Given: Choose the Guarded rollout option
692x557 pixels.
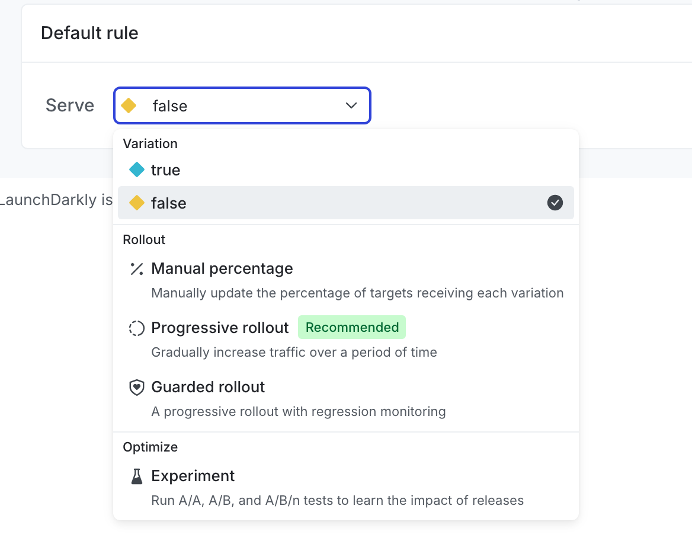Looking at the screenshot, I should (x=345, y=398).
